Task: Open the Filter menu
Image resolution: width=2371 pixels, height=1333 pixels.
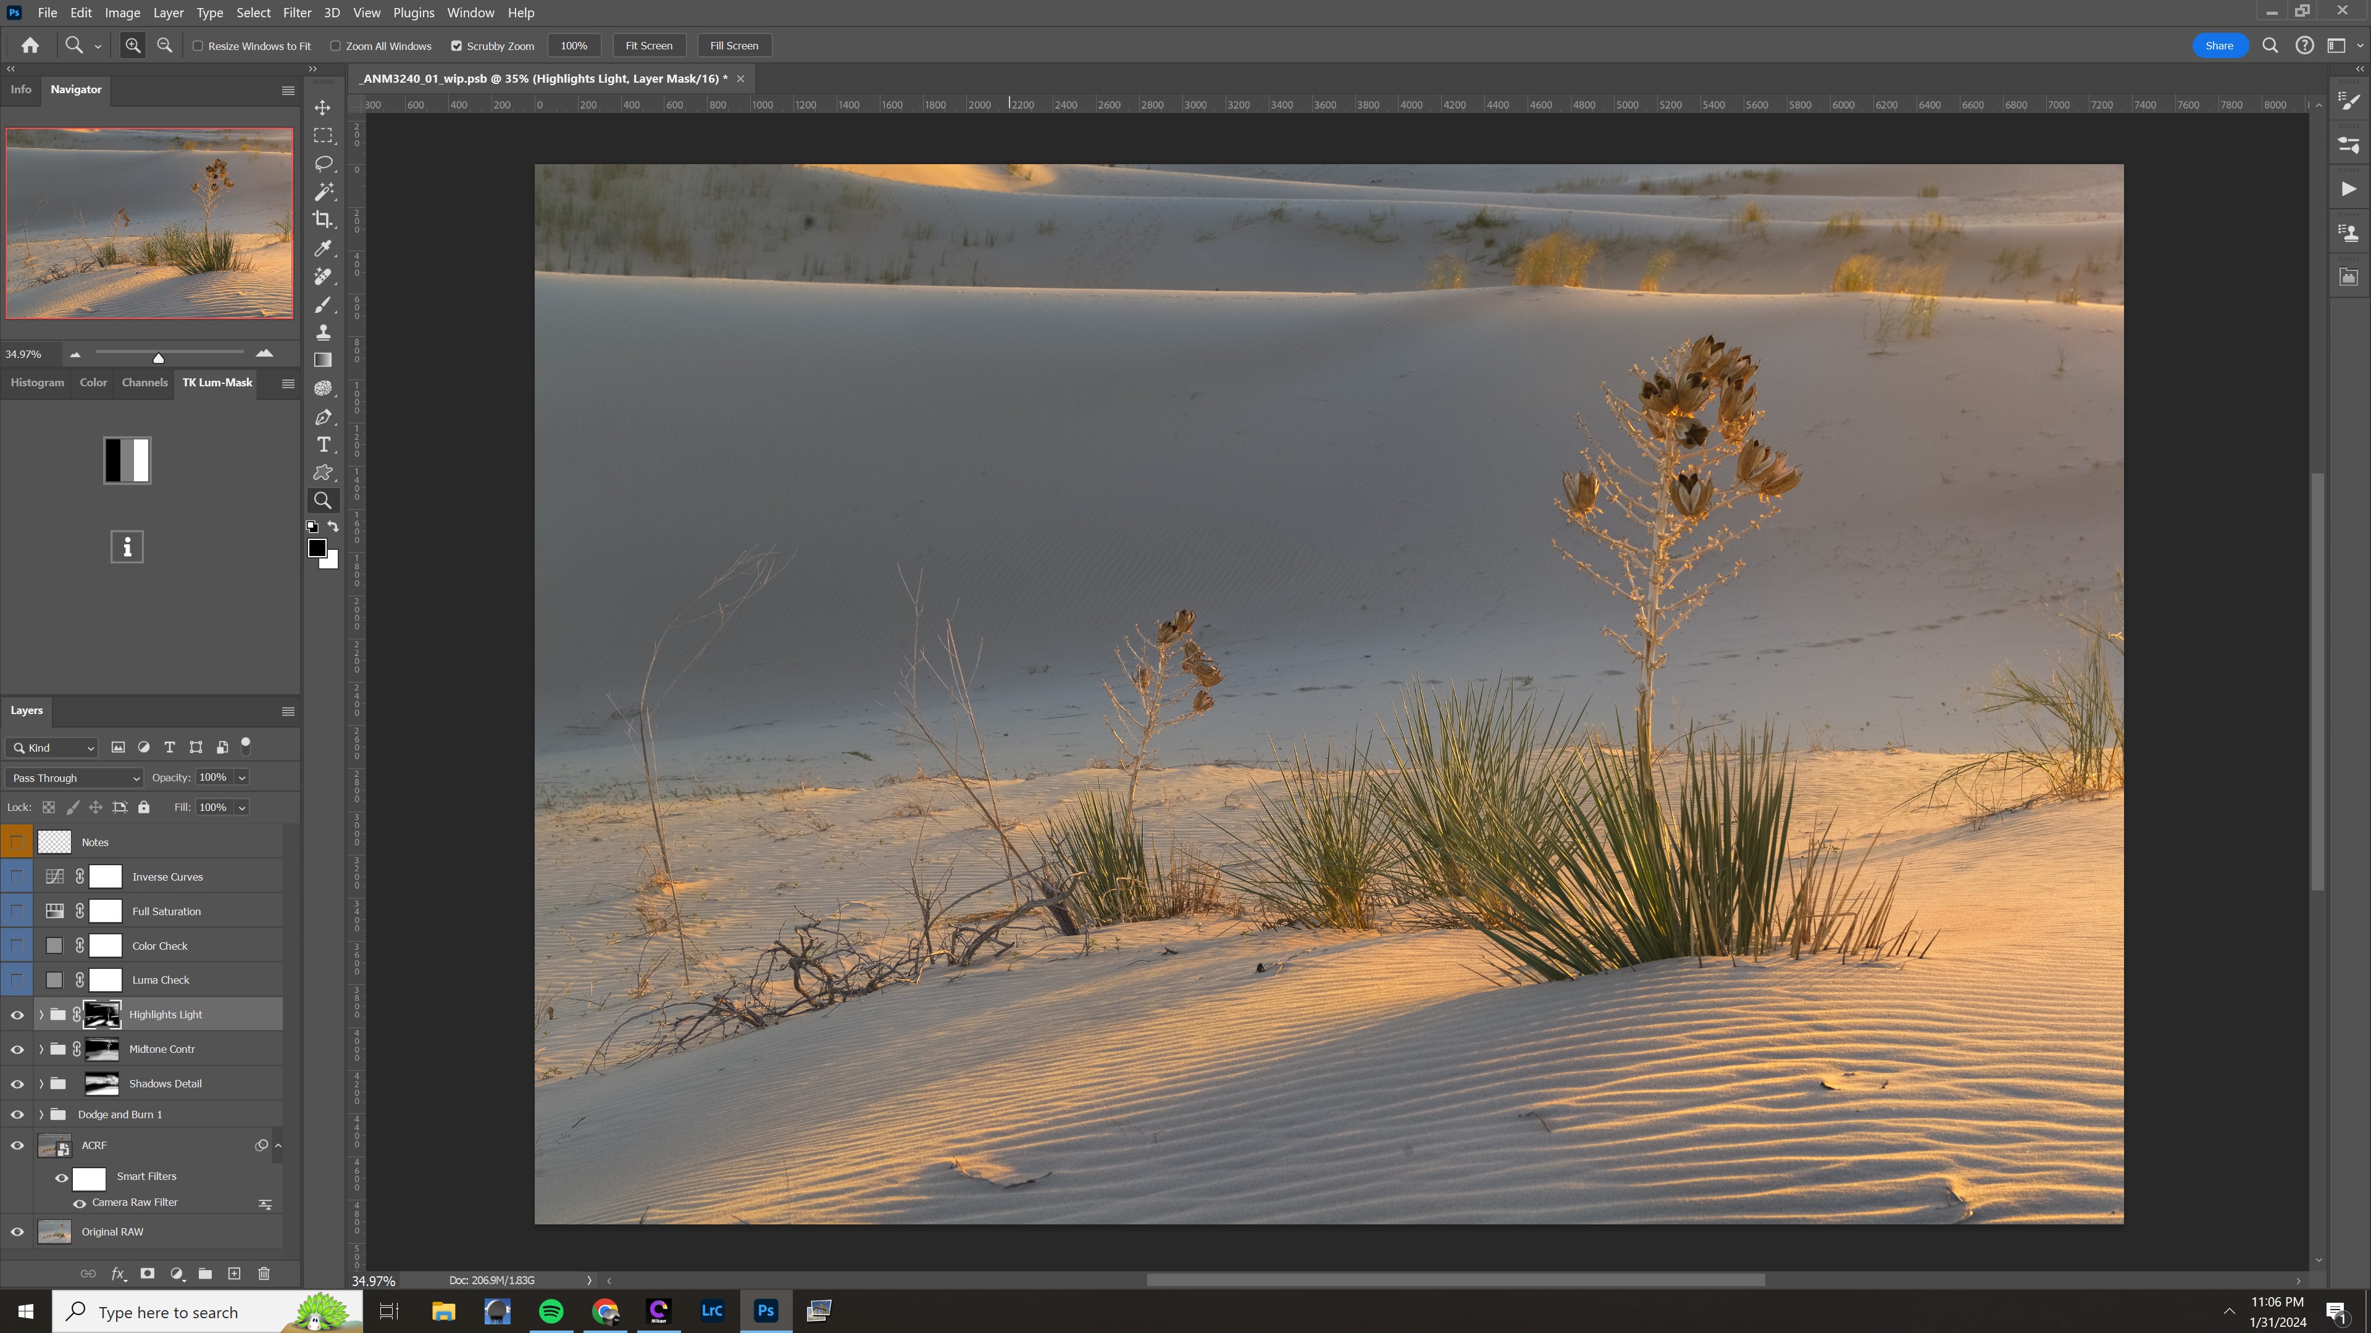Action: click(296, 13)
